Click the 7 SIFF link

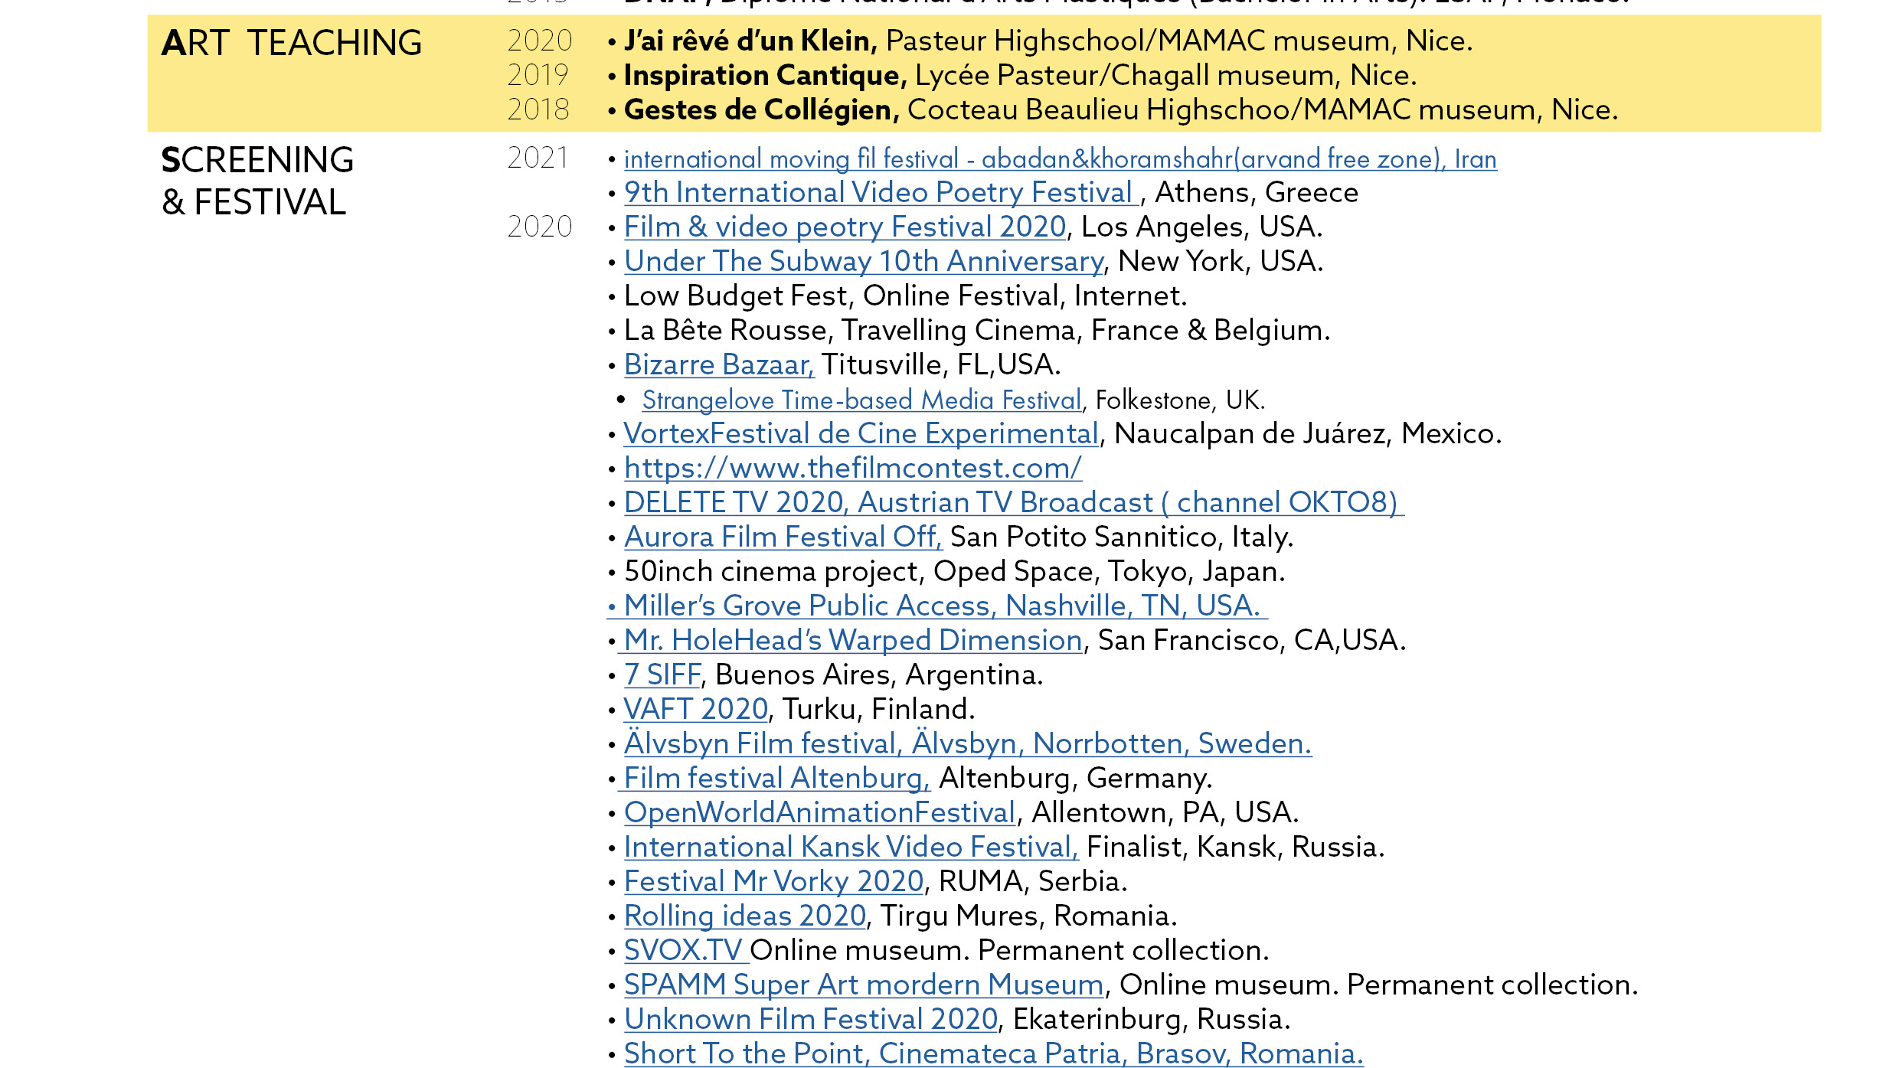tap(662, 675)
